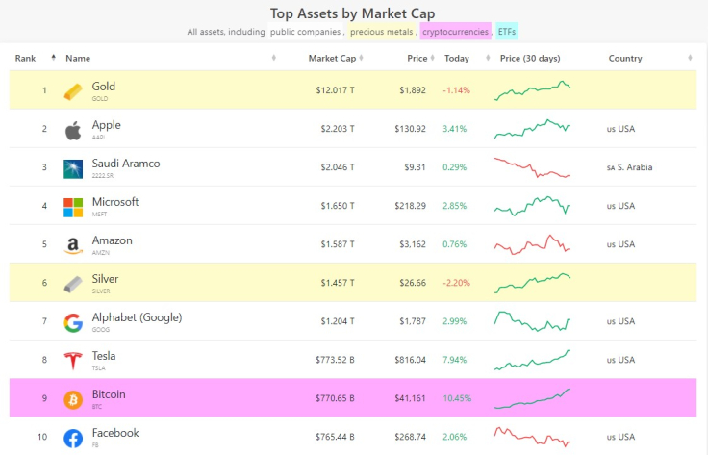Image resolution: width=708 pixels, height=455 pixels.
Task: Click Gold's market cap $12.017 T
Action: coord(335,90)
